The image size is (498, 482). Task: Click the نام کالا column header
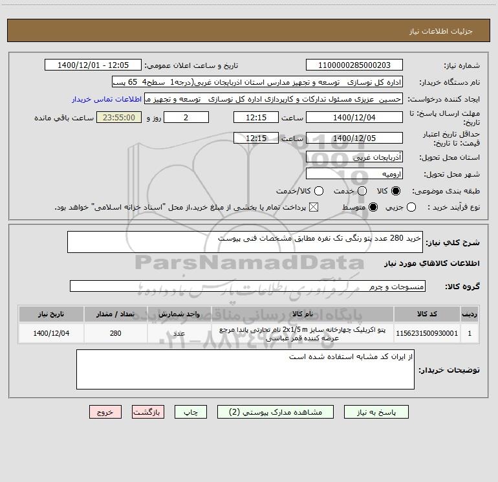tap(303, 314)
